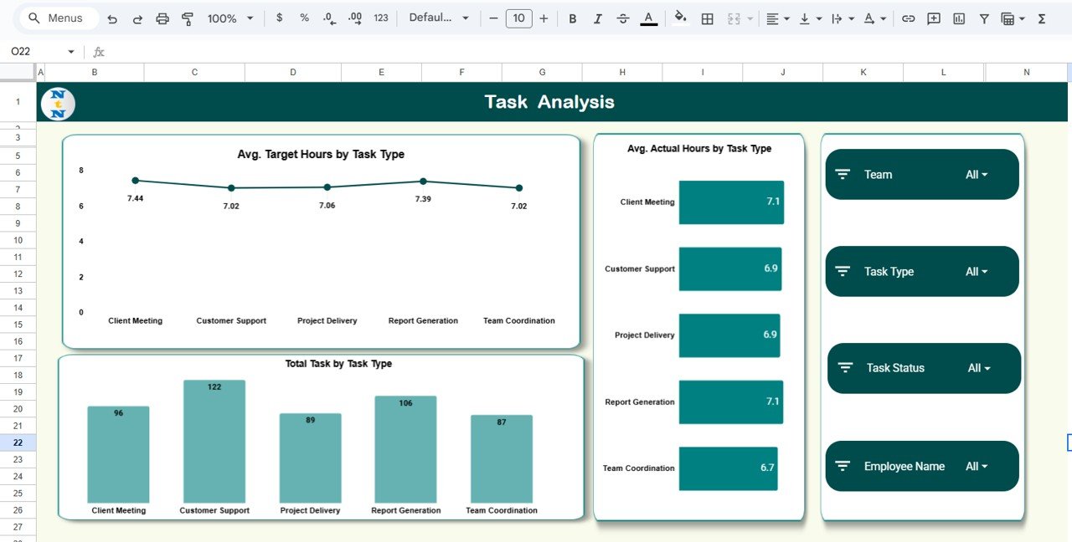Open the Employee Name filter control
The width and height of the screenshot is (1072, 542).
pos(977,466)
